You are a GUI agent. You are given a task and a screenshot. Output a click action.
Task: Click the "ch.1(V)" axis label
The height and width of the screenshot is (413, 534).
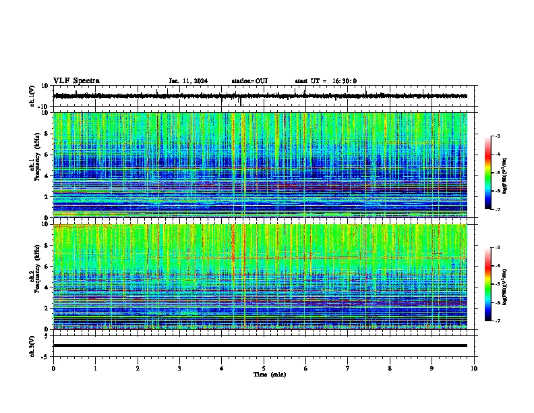32,96
